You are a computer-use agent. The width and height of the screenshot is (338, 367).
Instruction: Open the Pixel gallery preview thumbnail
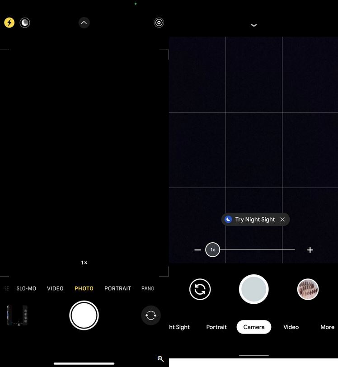(308, 289)
